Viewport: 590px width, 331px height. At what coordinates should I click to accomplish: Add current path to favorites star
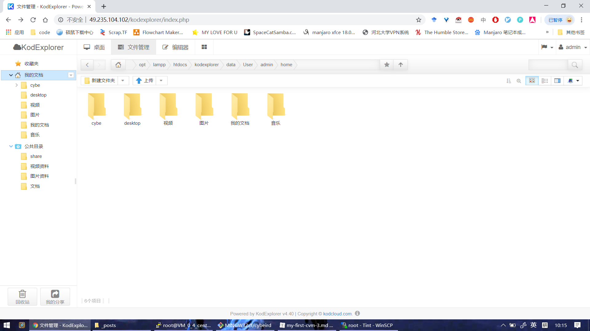click(x=387, y=65)
